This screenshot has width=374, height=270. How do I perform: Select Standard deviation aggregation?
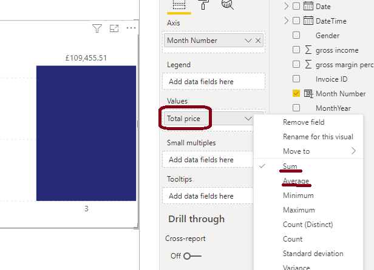[313, 254]
